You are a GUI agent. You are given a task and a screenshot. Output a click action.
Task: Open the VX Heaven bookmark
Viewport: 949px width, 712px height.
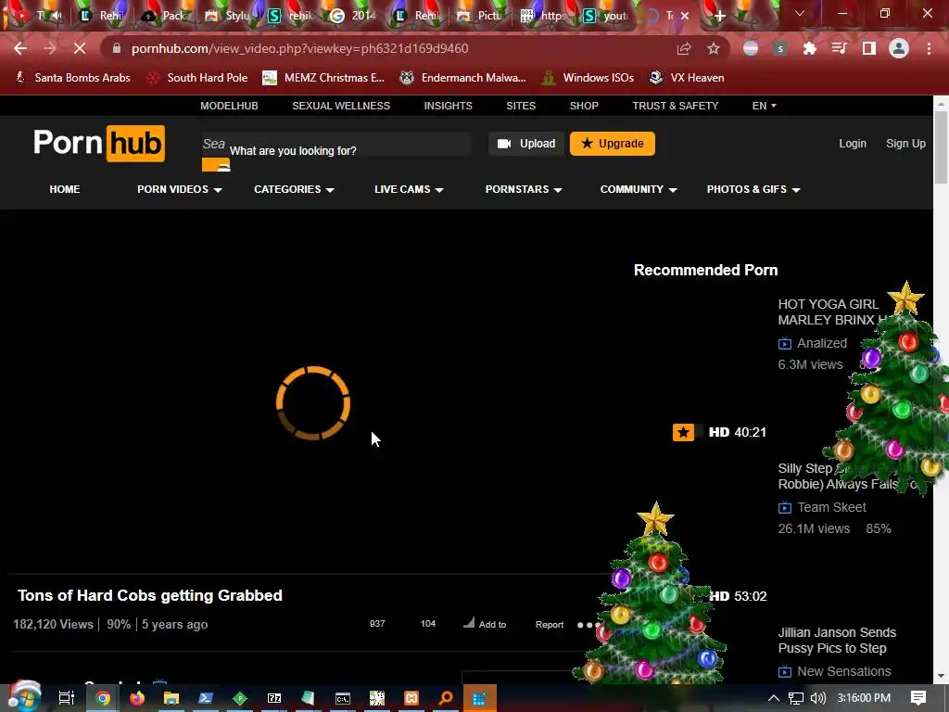[687, 78]
